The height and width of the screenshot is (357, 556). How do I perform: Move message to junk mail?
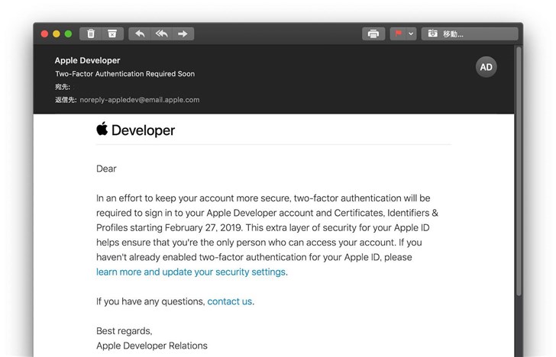tap(112, 34)
